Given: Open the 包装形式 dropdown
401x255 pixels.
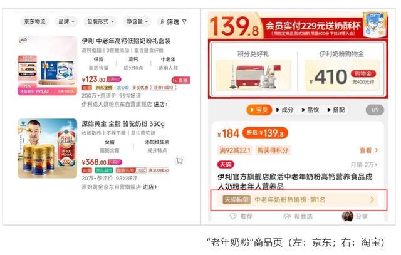Looking at the screenshot, I should pyautogui.click(x=100, y=21).
